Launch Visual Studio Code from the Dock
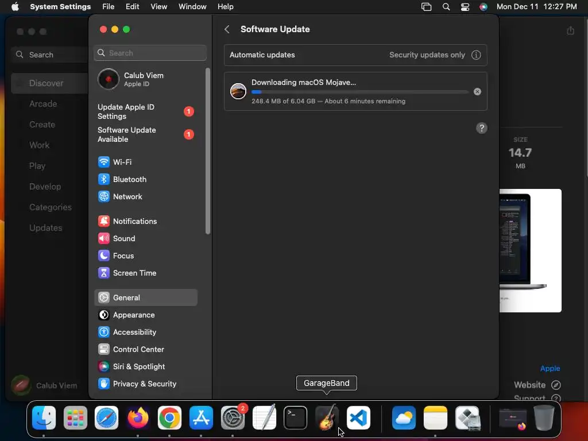The height and width of the screenshot is (441, 588). pyautogui.click(x=358, y=418)
